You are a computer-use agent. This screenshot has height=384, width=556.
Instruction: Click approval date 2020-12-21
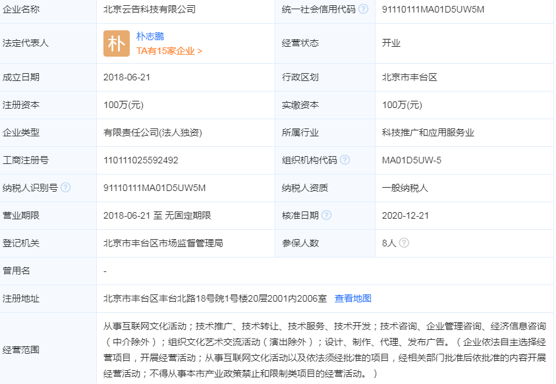[x=405, y=215]
